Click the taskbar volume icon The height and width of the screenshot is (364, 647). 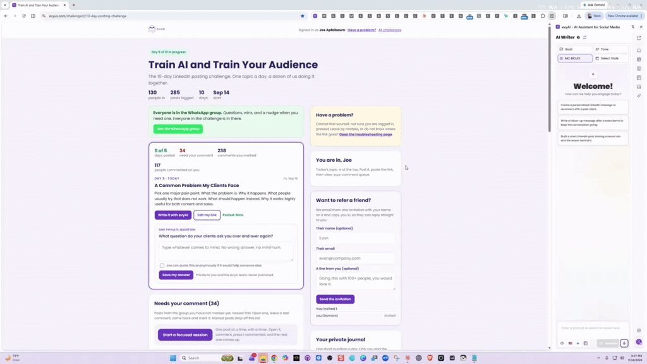tap(622, 358)
